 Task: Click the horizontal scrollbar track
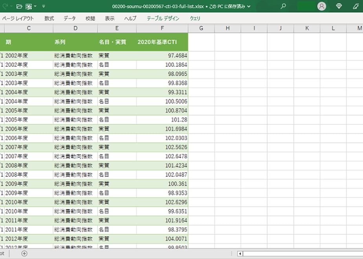[x=303, y=254]
